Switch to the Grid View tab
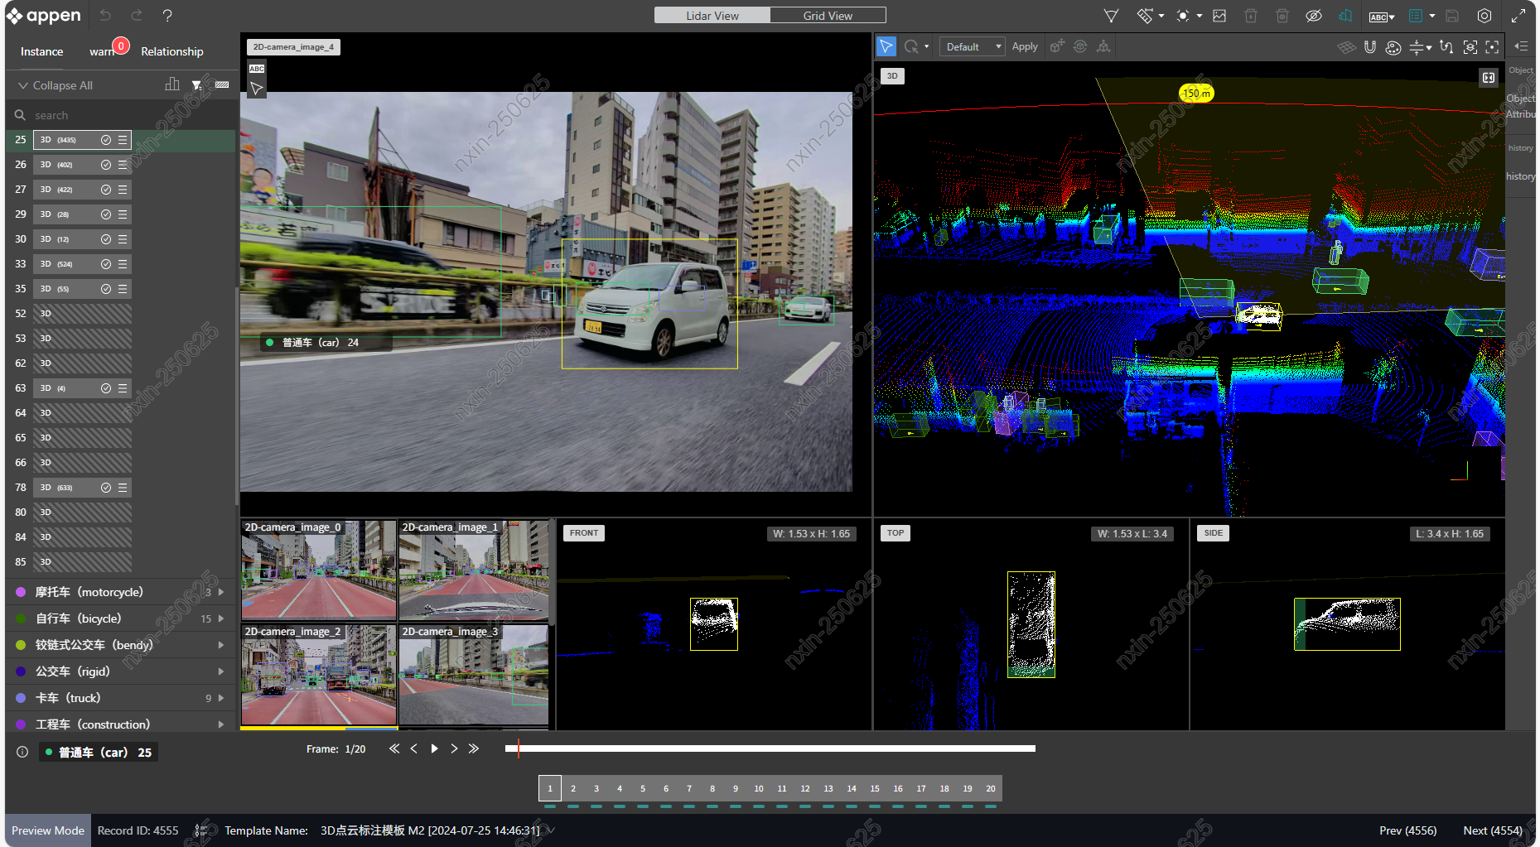The width and height of the screenshot is (1540, 847). [827, 16]
